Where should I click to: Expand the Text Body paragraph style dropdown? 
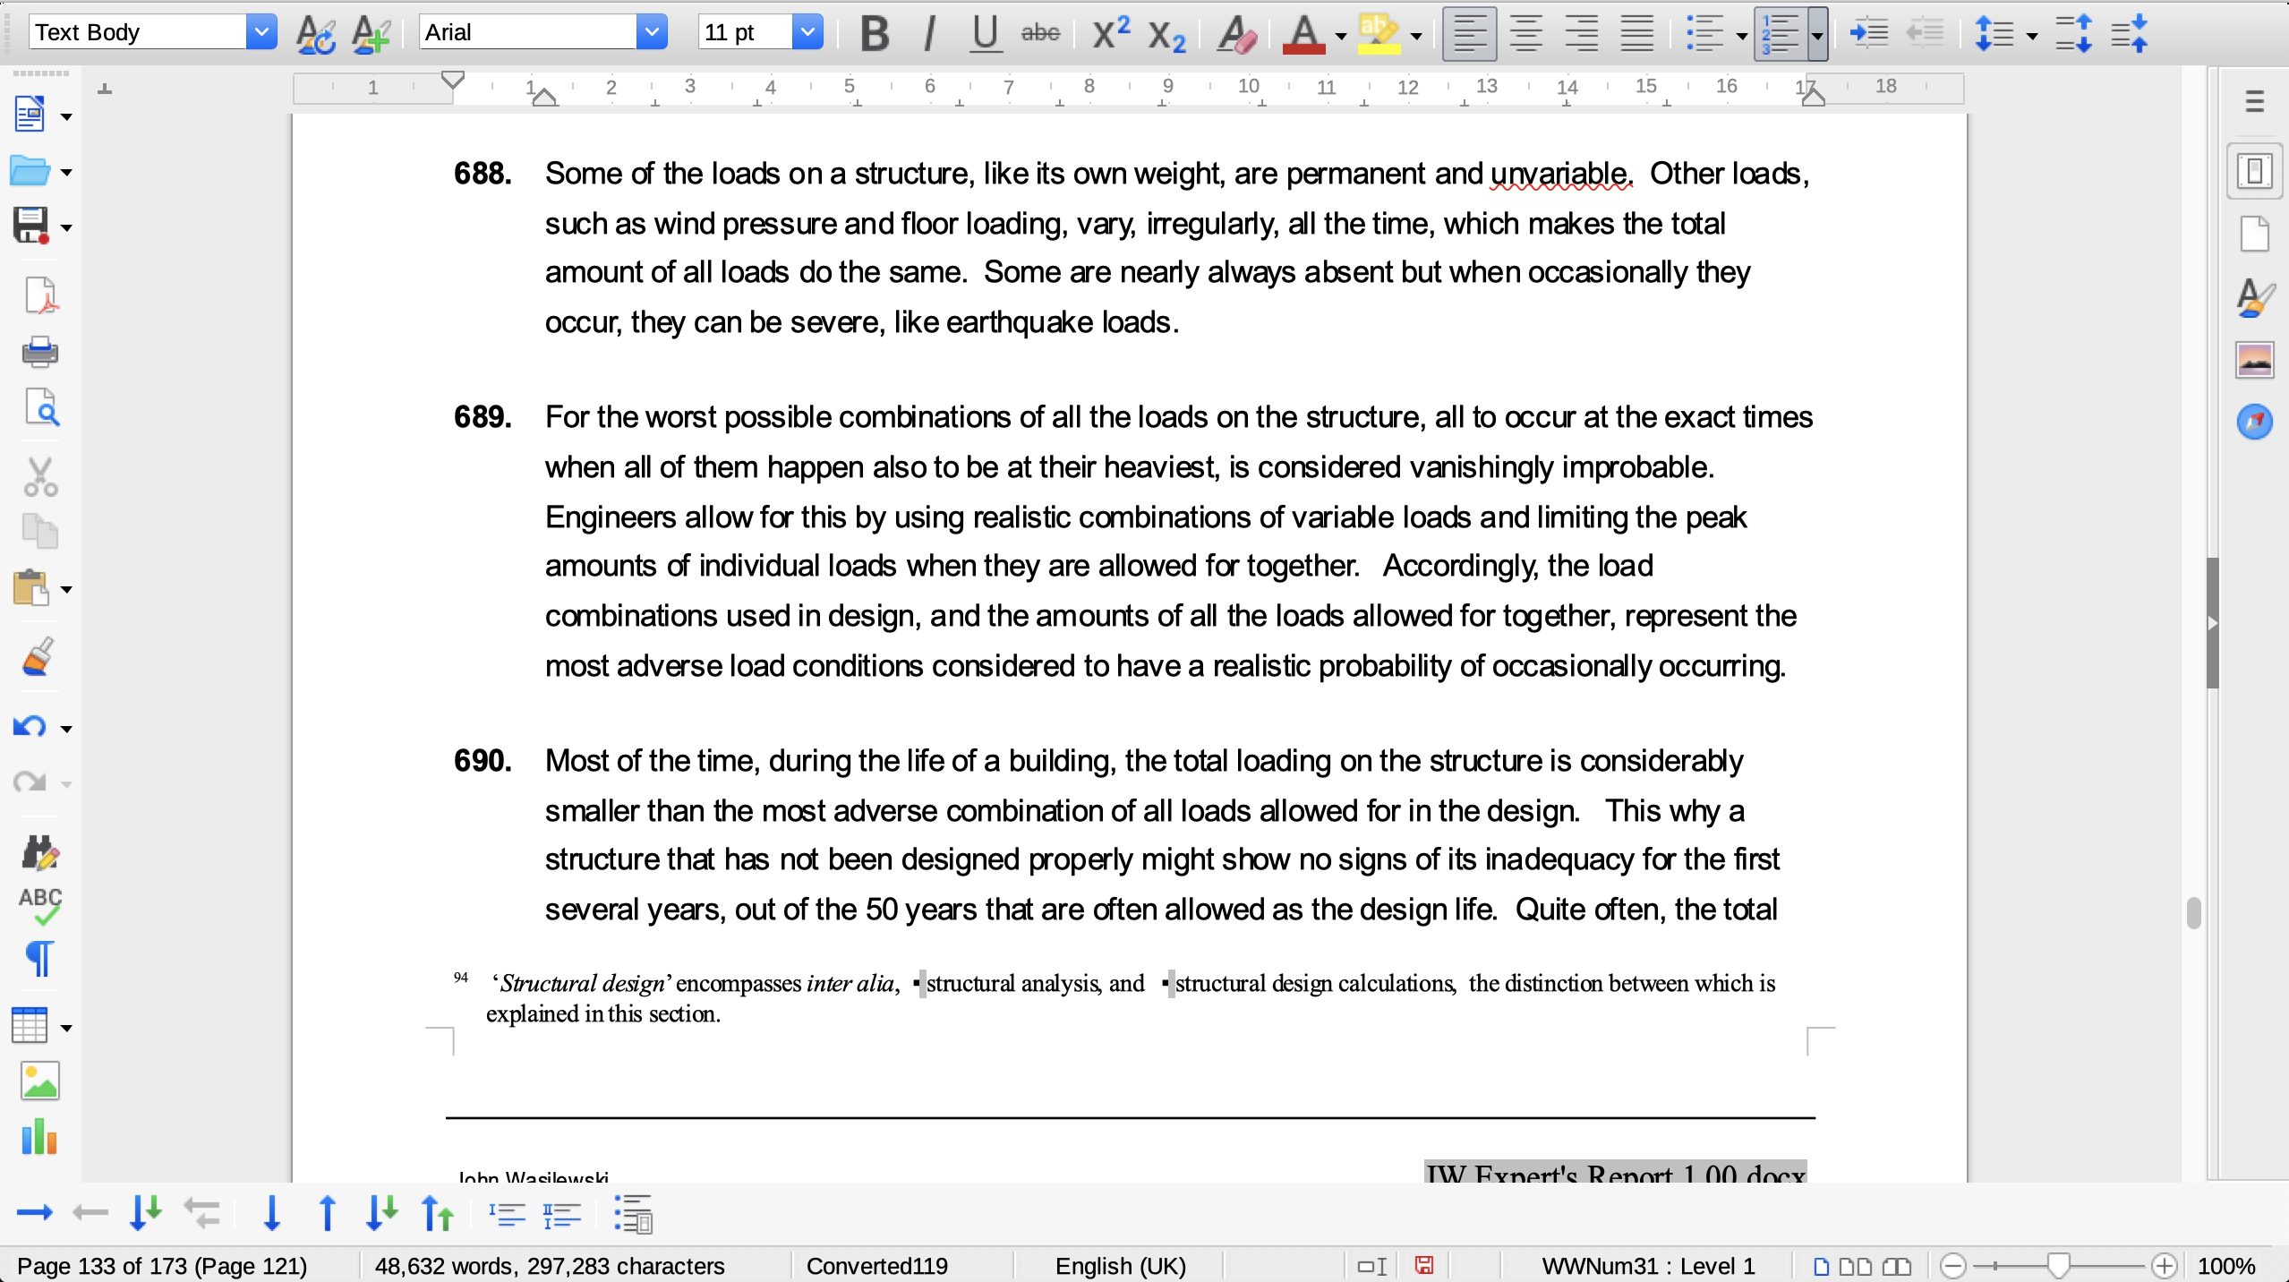pos(261,33)
